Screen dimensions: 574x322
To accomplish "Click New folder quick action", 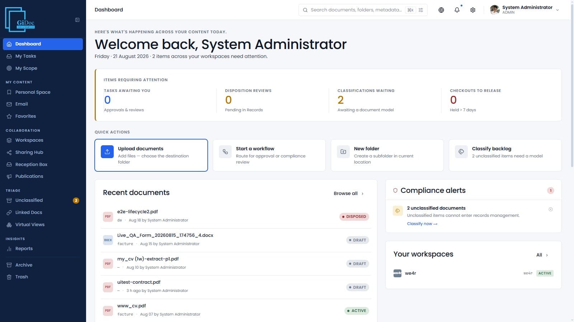I will coord(387,155).
